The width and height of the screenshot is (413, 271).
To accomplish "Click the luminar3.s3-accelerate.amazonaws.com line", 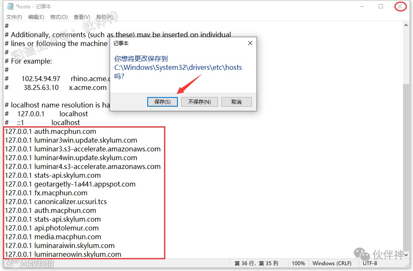I will 83,149.
